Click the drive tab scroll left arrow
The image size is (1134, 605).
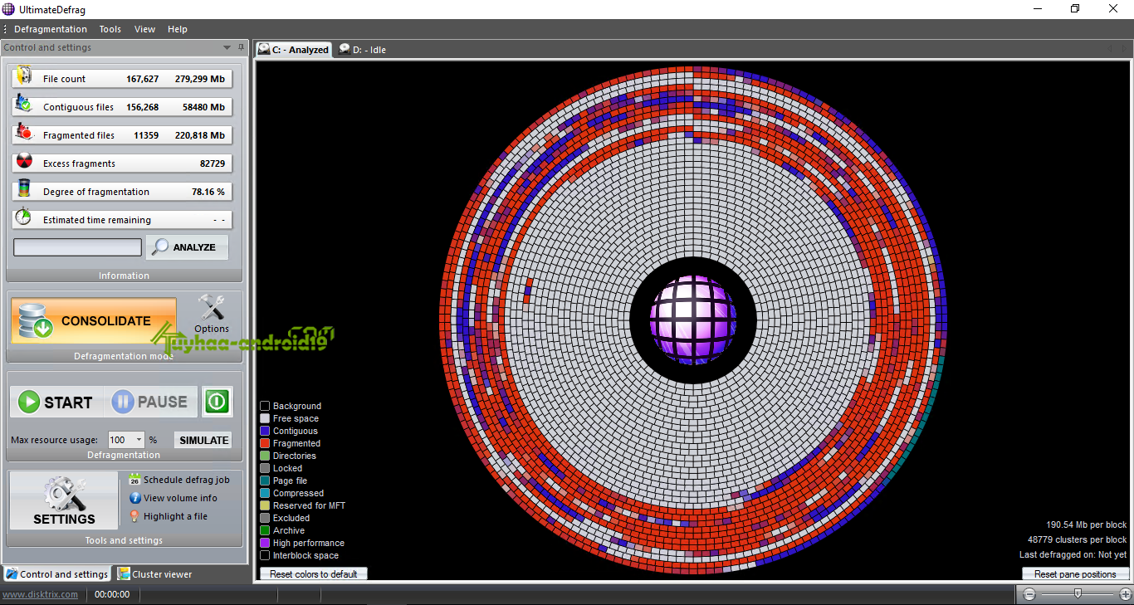click(1109, 49)
